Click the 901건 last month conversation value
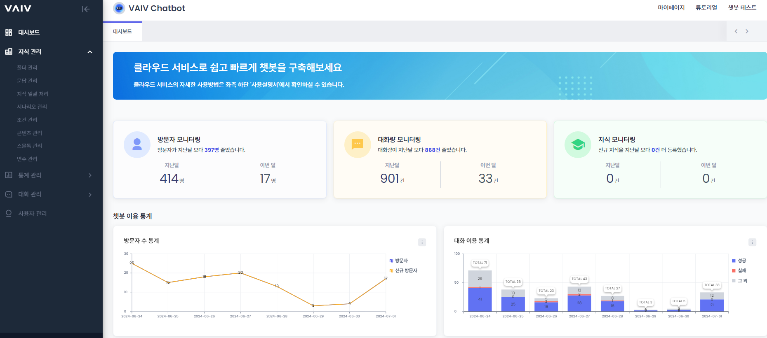The width and height of the screenshot is (767, 338). tap(392, 179)
